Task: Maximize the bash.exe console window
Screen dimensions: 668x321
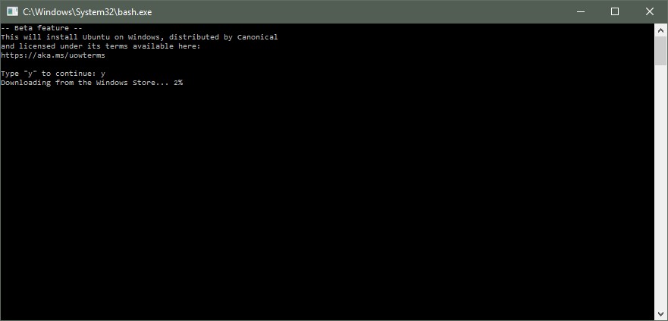Action: click(x=615, y=11)
